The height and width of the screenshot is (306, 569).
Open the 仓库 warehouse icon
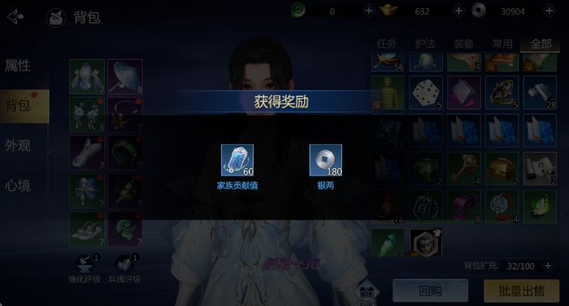click(367, 293)
